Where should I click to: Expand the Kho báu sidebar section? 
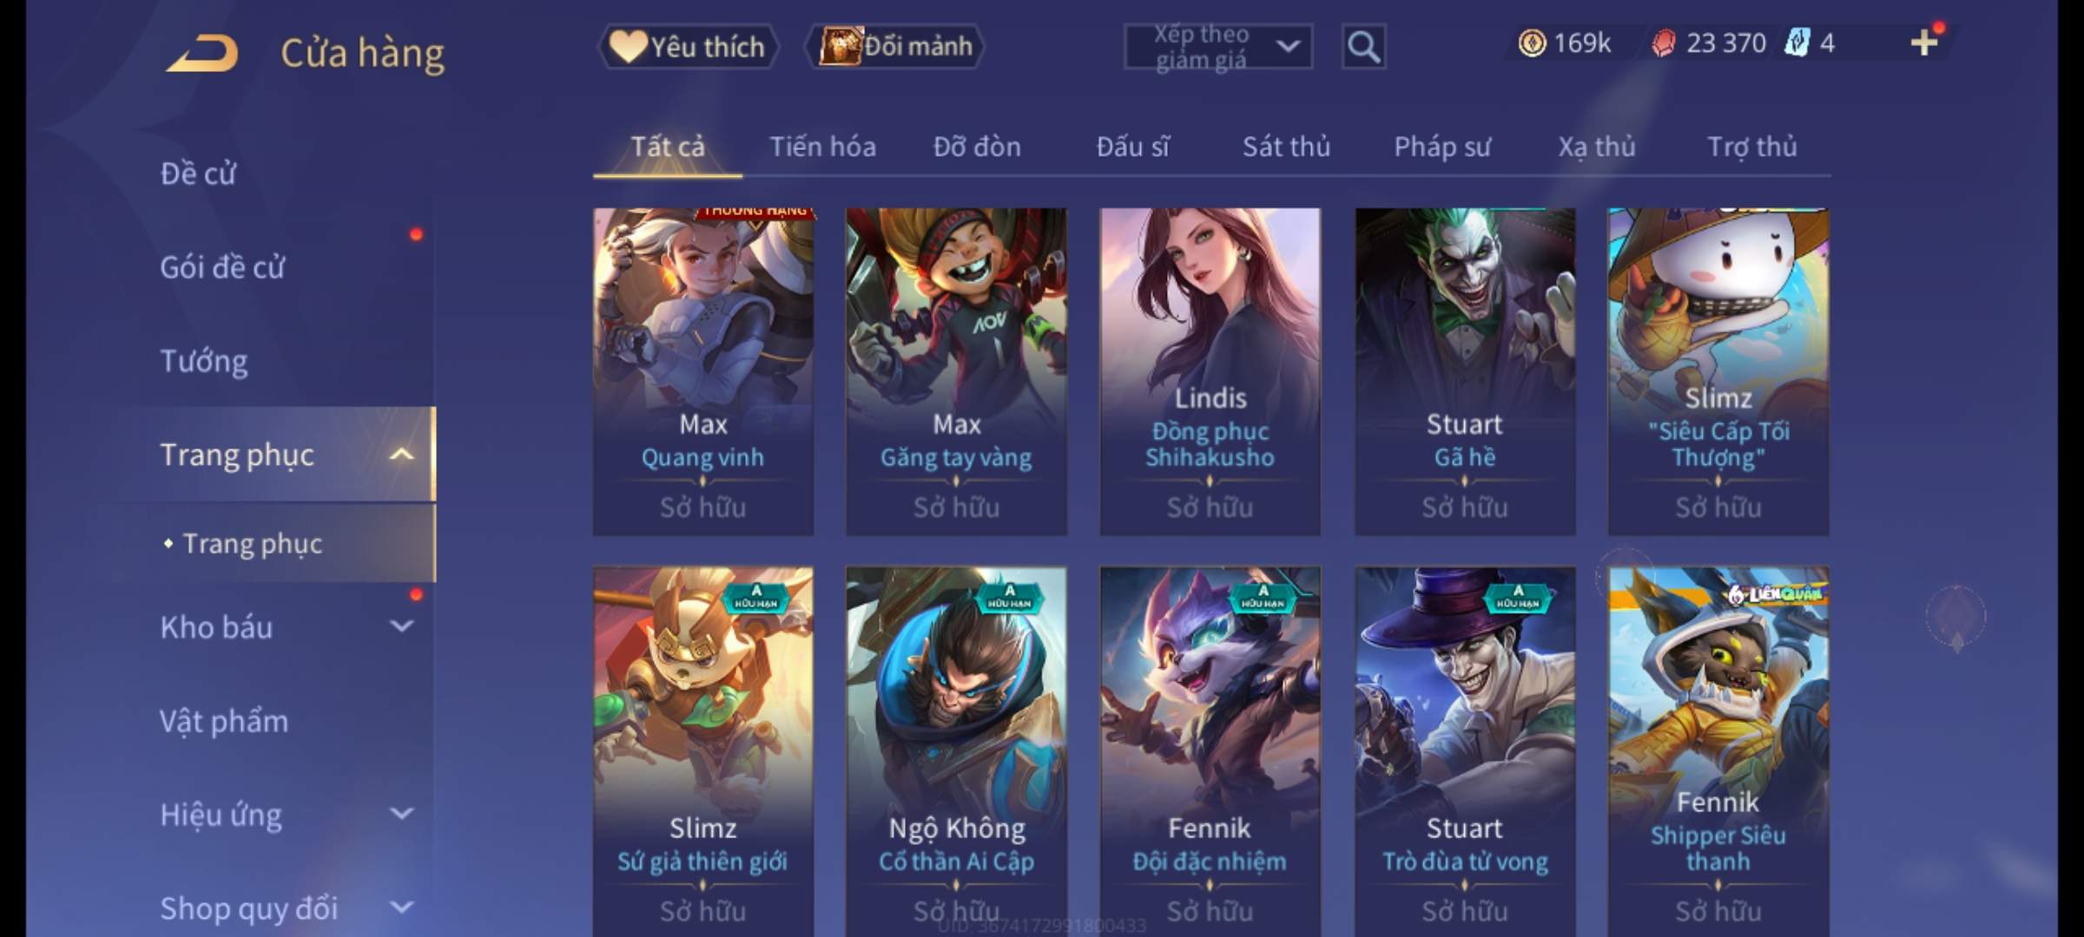[x=401, y=626]
